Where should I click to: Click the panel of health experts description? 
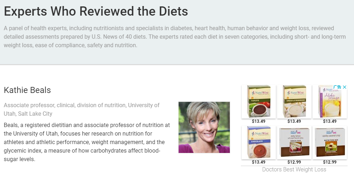[x=175, y=37]
